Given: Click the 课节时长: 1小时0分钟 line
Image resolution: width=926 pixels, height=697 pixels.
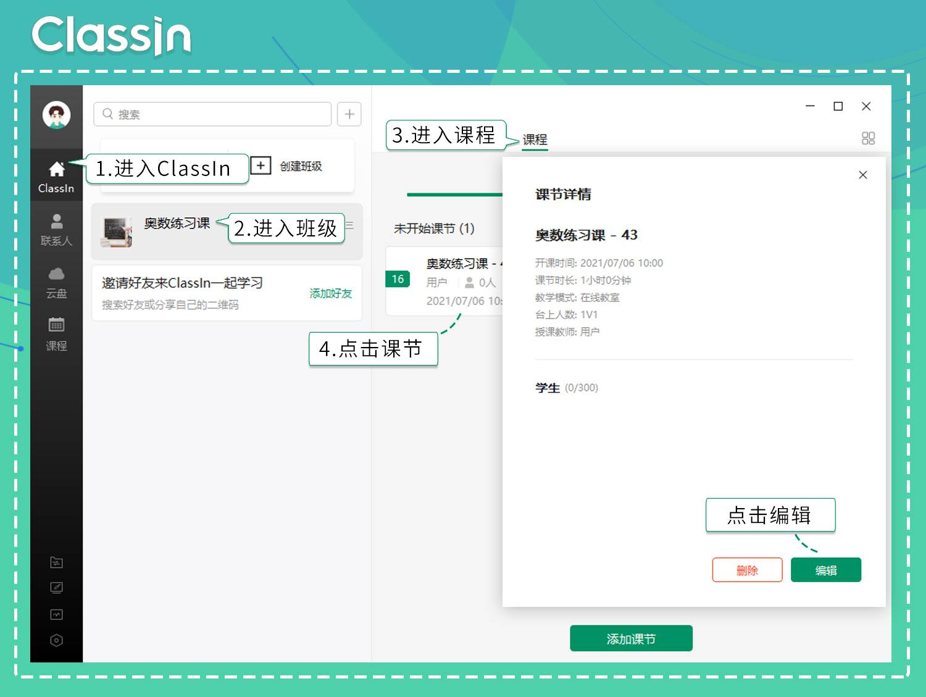Looking at the screenshot, I should point(583,280).
